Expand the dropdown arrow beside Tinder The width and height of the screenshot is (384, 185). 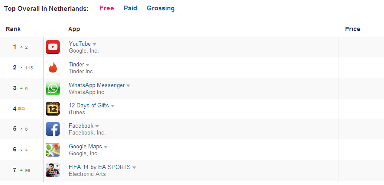[88, 65]
